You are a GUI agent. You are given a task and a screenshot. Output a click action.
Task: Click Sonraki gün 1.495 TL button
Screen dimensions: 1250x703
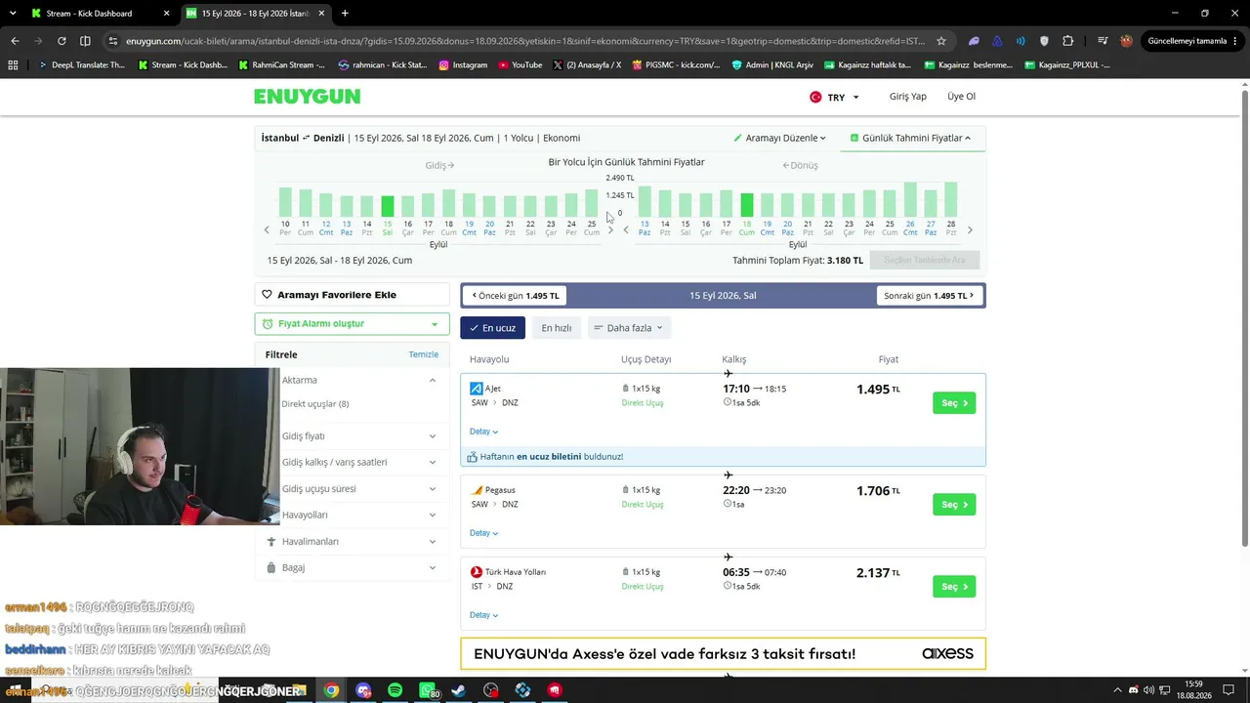point(929,296)
